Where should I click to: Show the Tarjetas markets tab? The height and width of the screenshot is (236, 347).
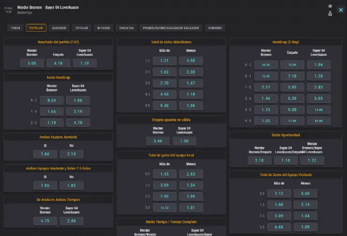[126, 28]
